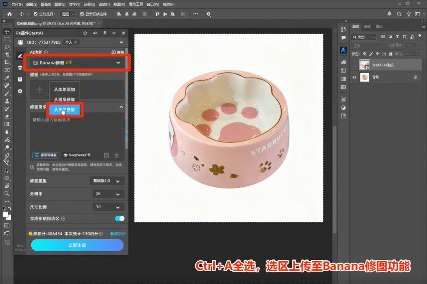Viewport: 427px width, 284px height.
Task: Refresh the StartAI plugin panel
Action: (x=85, y=33)
